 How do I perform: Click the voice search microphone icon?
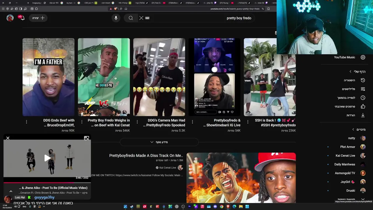pos(116,18)
